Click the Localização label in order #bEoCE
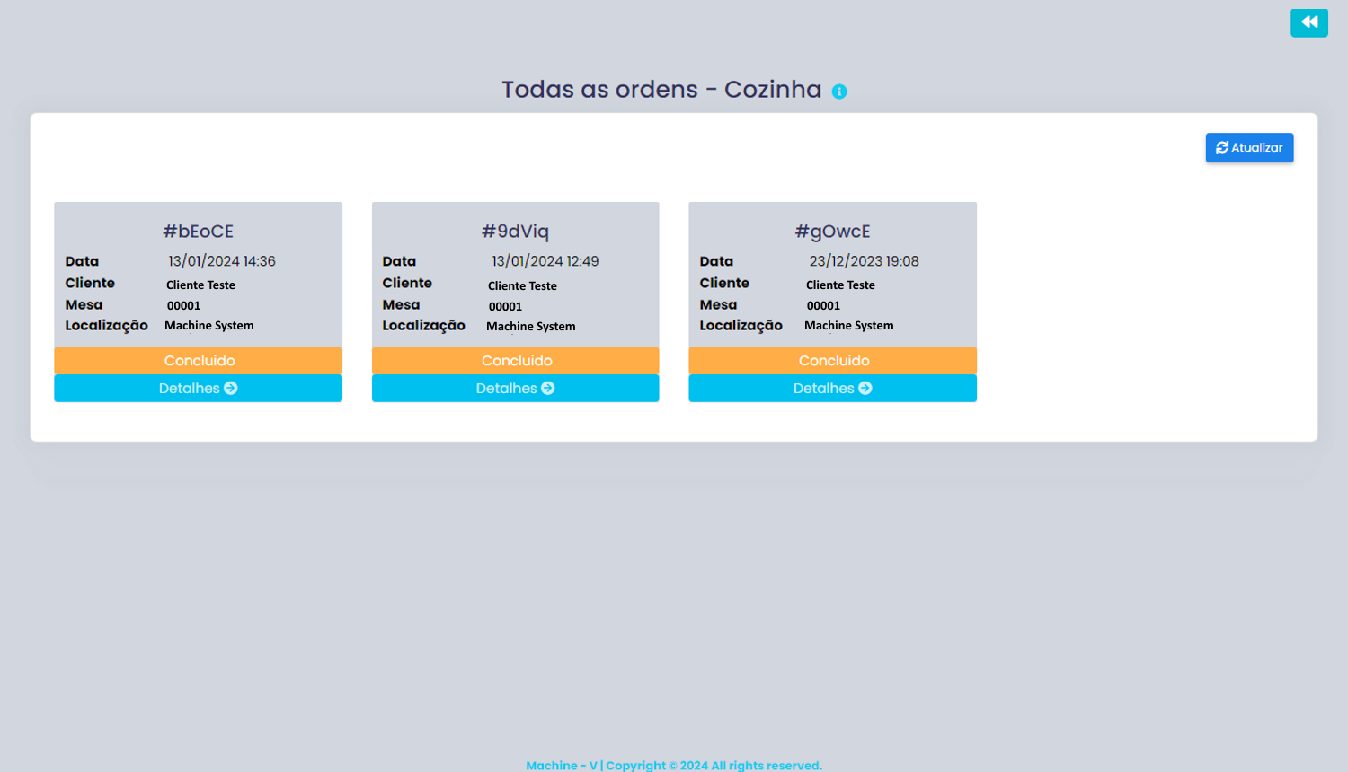Screen dimensions: 1348x772 point(106,326)
